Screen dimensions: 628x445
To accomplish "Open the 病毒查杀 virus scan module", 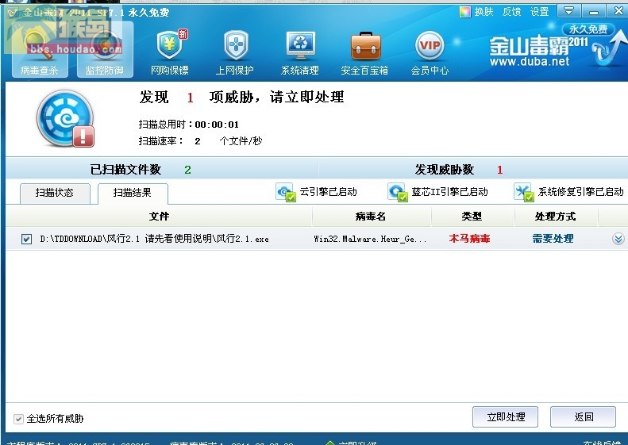I will 39,50.
